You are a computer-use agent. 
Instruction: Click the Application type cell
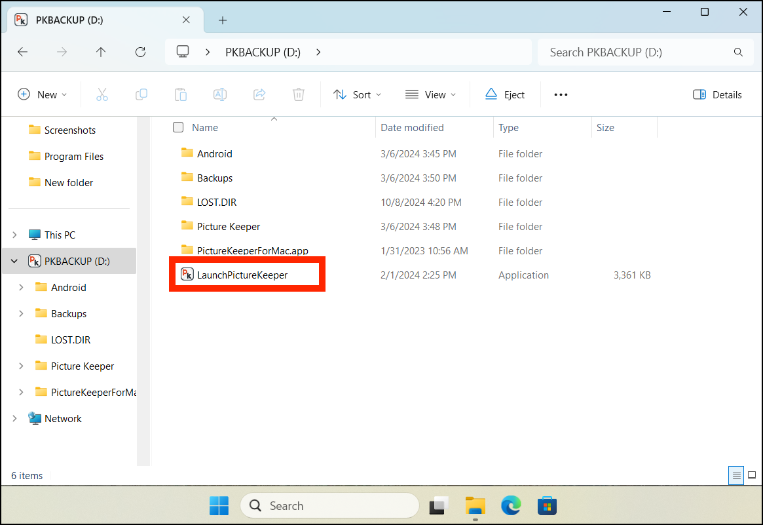(523, 275)
